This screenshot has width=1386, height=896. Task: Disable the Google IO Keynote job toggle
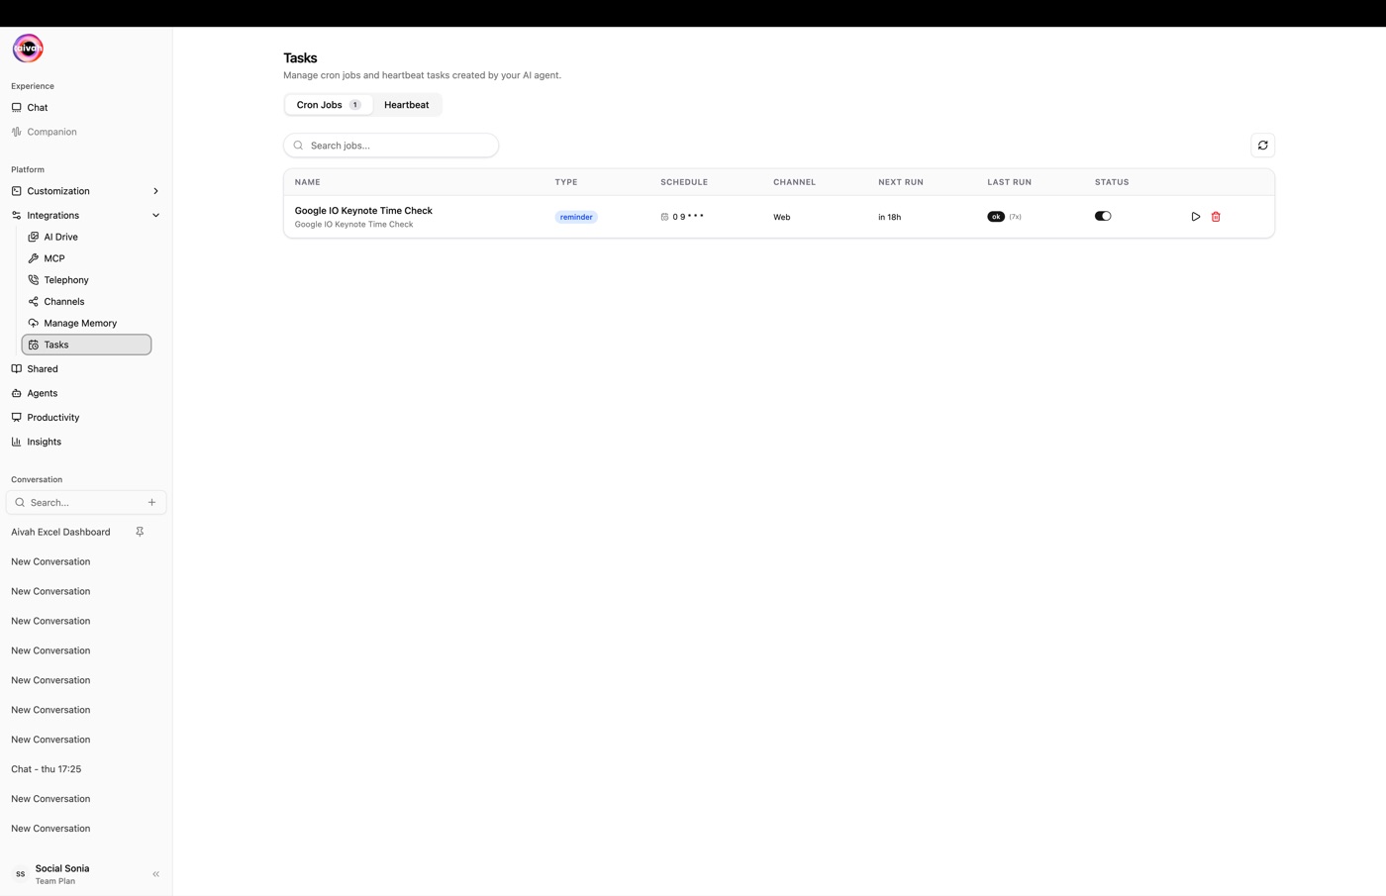click(x=1103, y=216)
